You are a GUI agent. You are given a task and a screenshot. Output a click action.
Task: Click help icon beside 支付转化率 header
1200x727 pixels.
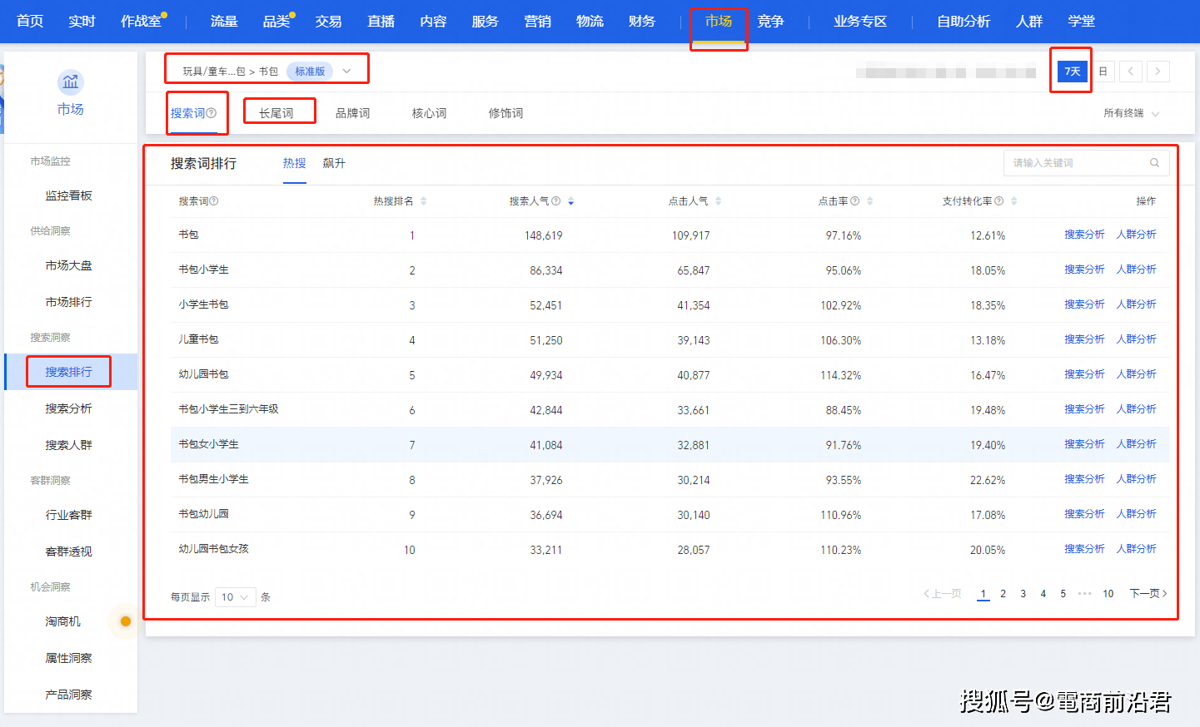pyautogui.click(x=998, y=201)
